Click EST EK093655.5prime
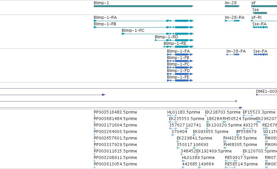Image resolution: width=277 pixels, height=169 pixels. click(211, 132)
